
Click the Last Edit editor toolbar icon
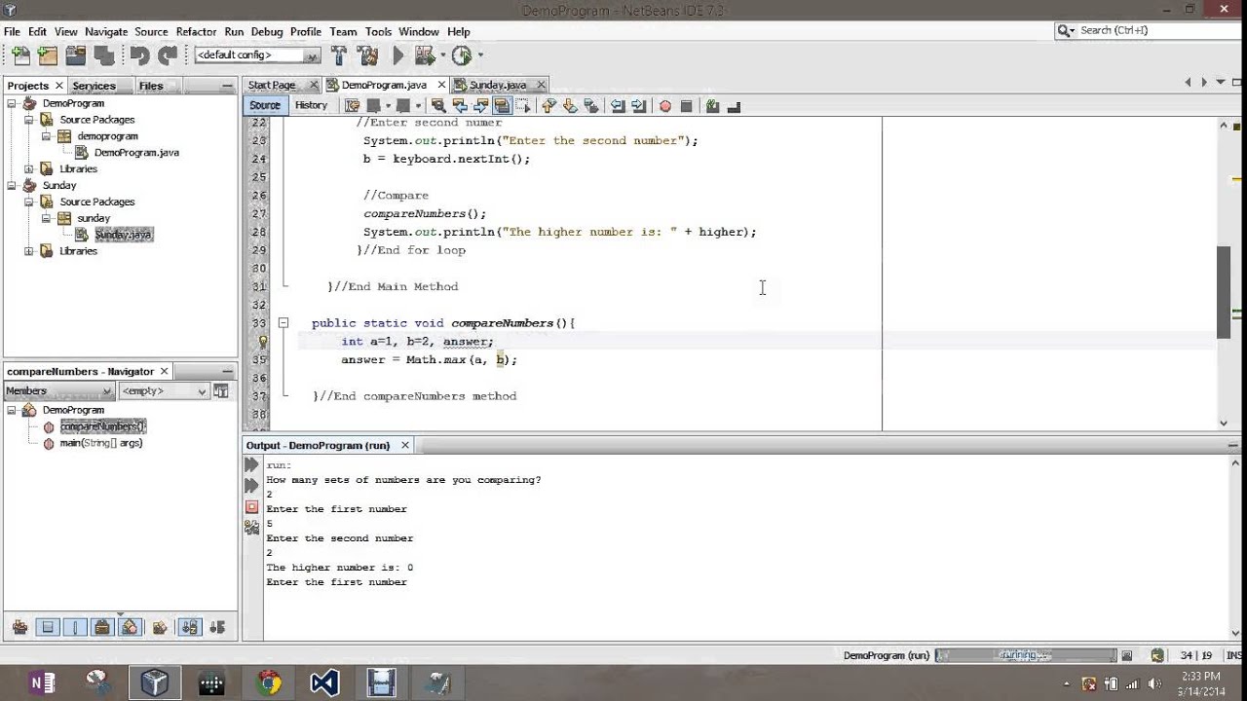pos(352,105)
